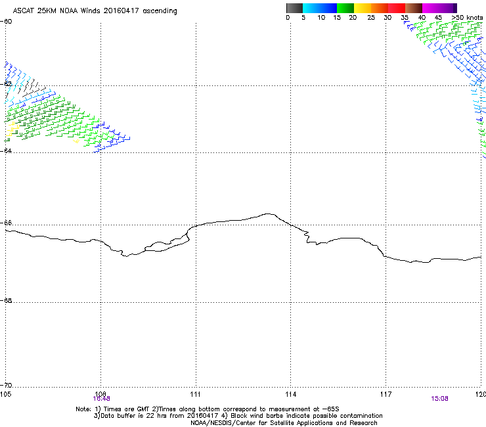Viewport: 486px width, 427px height.
Task: Click the '>50 knots' legend label
Action: 467,18
